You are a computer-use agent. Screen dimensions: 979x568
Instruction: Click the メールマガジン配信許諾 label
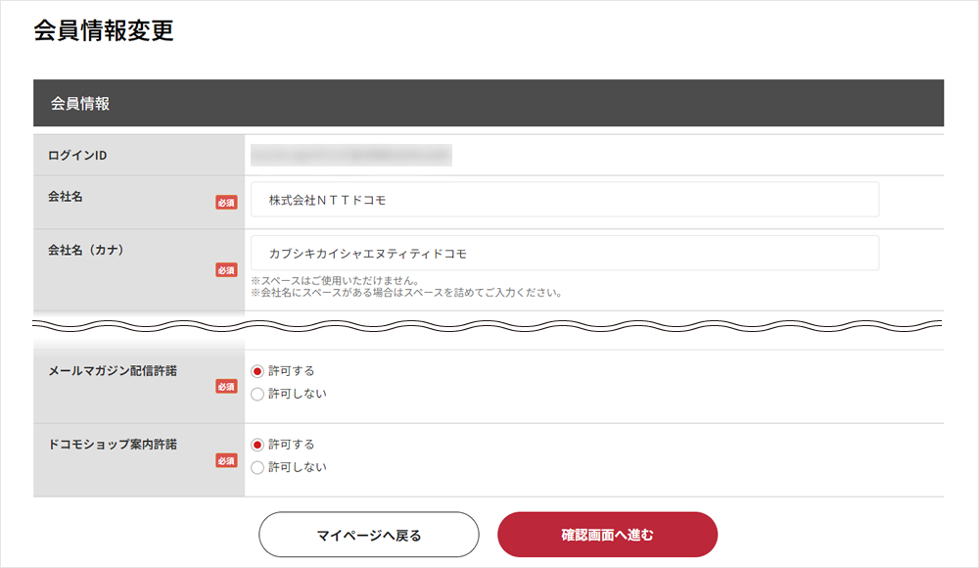(113, 371)
